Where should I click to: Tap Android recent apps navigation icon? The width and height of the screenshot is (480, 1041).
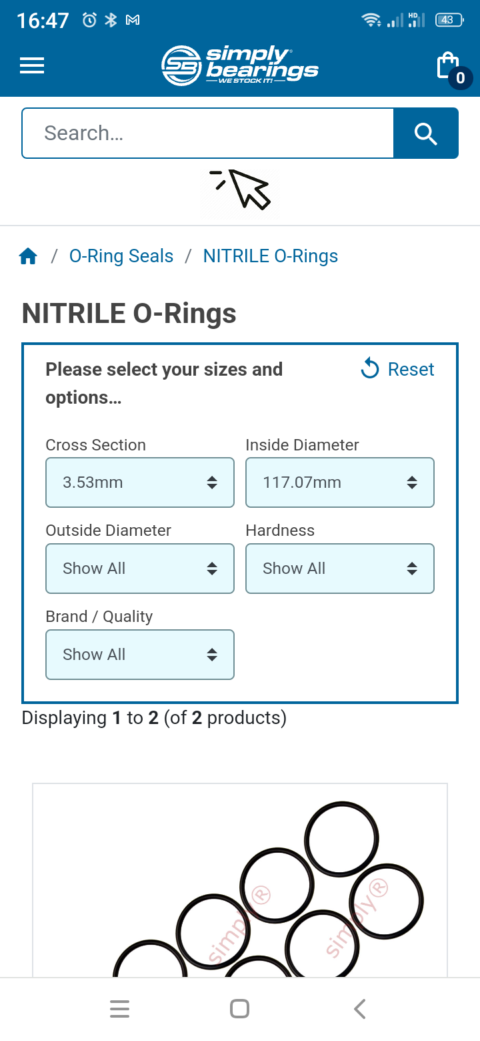pos(119,1009)
